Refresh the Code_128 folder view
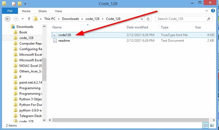This screenshot has width=219, height=130. tap(148, 19)
